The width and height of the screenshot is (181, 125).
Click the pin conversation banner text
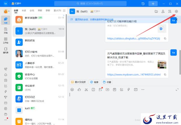click(x=94, y=20)
